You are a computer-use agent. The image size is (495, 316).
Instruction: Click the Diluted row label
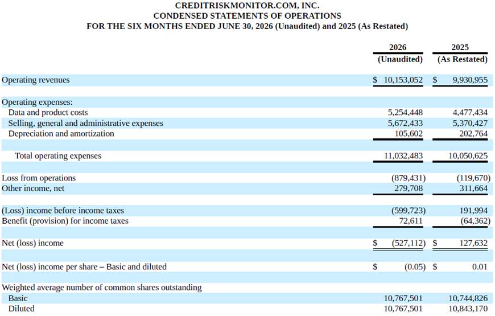pos(22,309)
